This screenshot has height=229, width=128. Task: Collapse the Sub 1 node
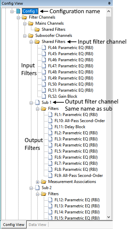click(31, 103)
